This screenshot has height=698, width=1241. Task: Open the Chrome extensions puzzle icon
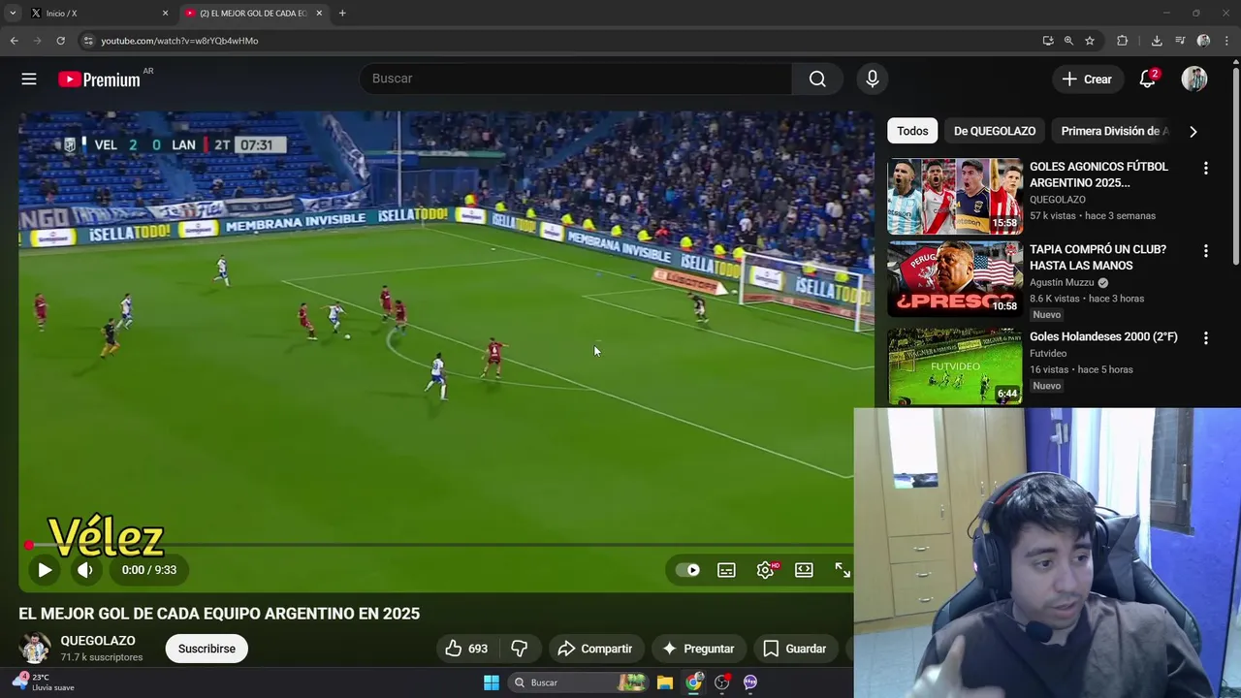tap(1122, 41)
